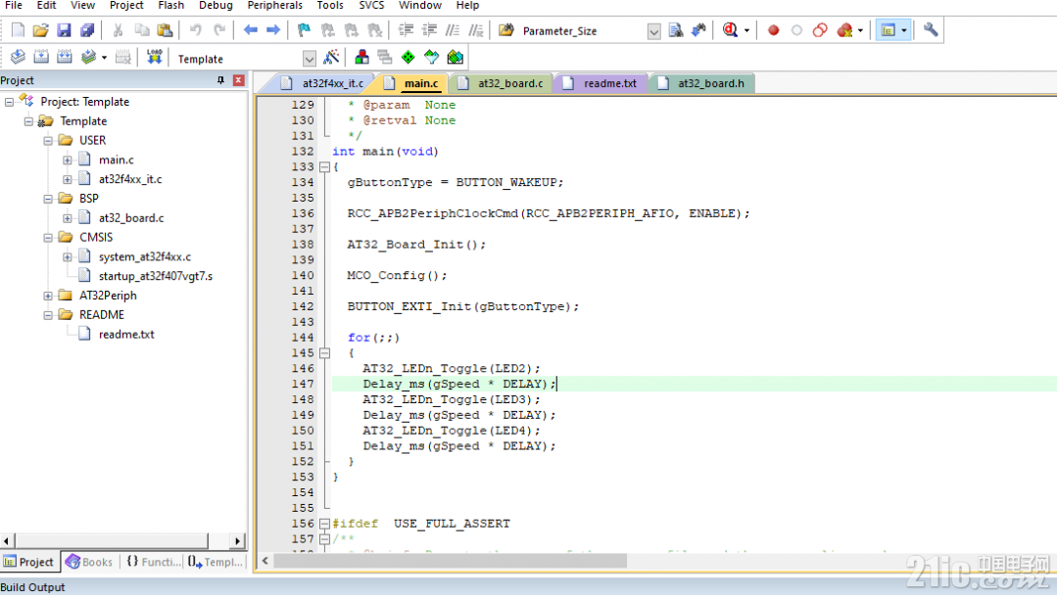Open Options for Target magic wand icon
Viewport: 1057px width, 597px height.
click(331, 58)
